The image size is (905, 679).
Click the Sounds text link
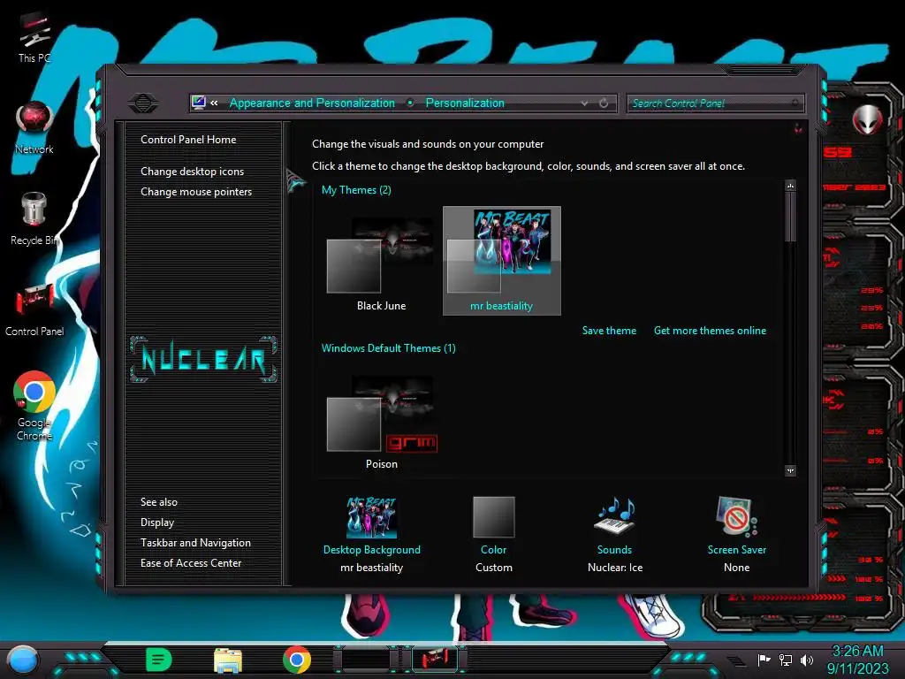point(614,550)
